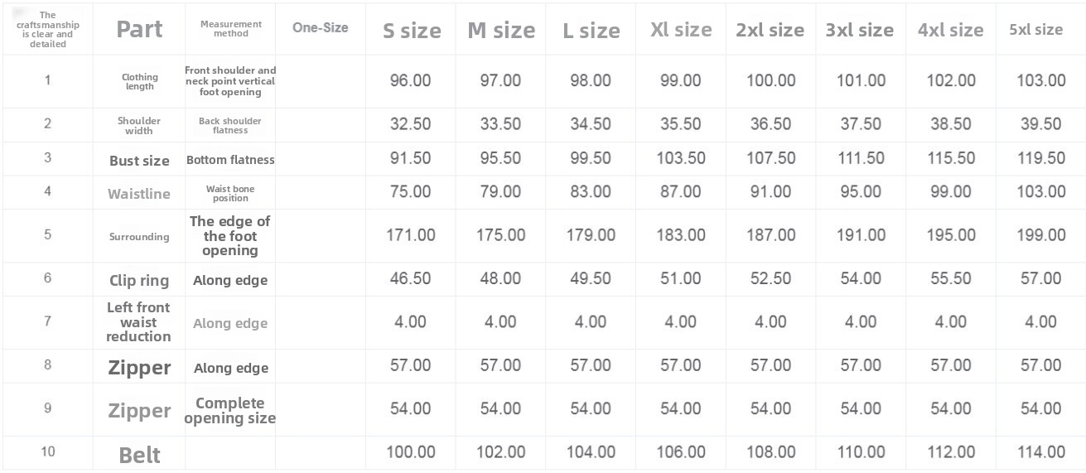
Task: Click the 'Clothing length' row label
Action: coord(139,81)
